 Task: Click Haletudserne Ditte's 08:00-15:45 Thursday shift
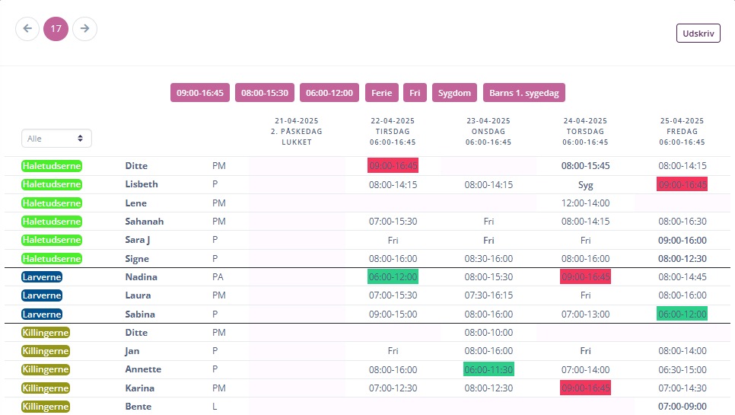click(585, 165)
